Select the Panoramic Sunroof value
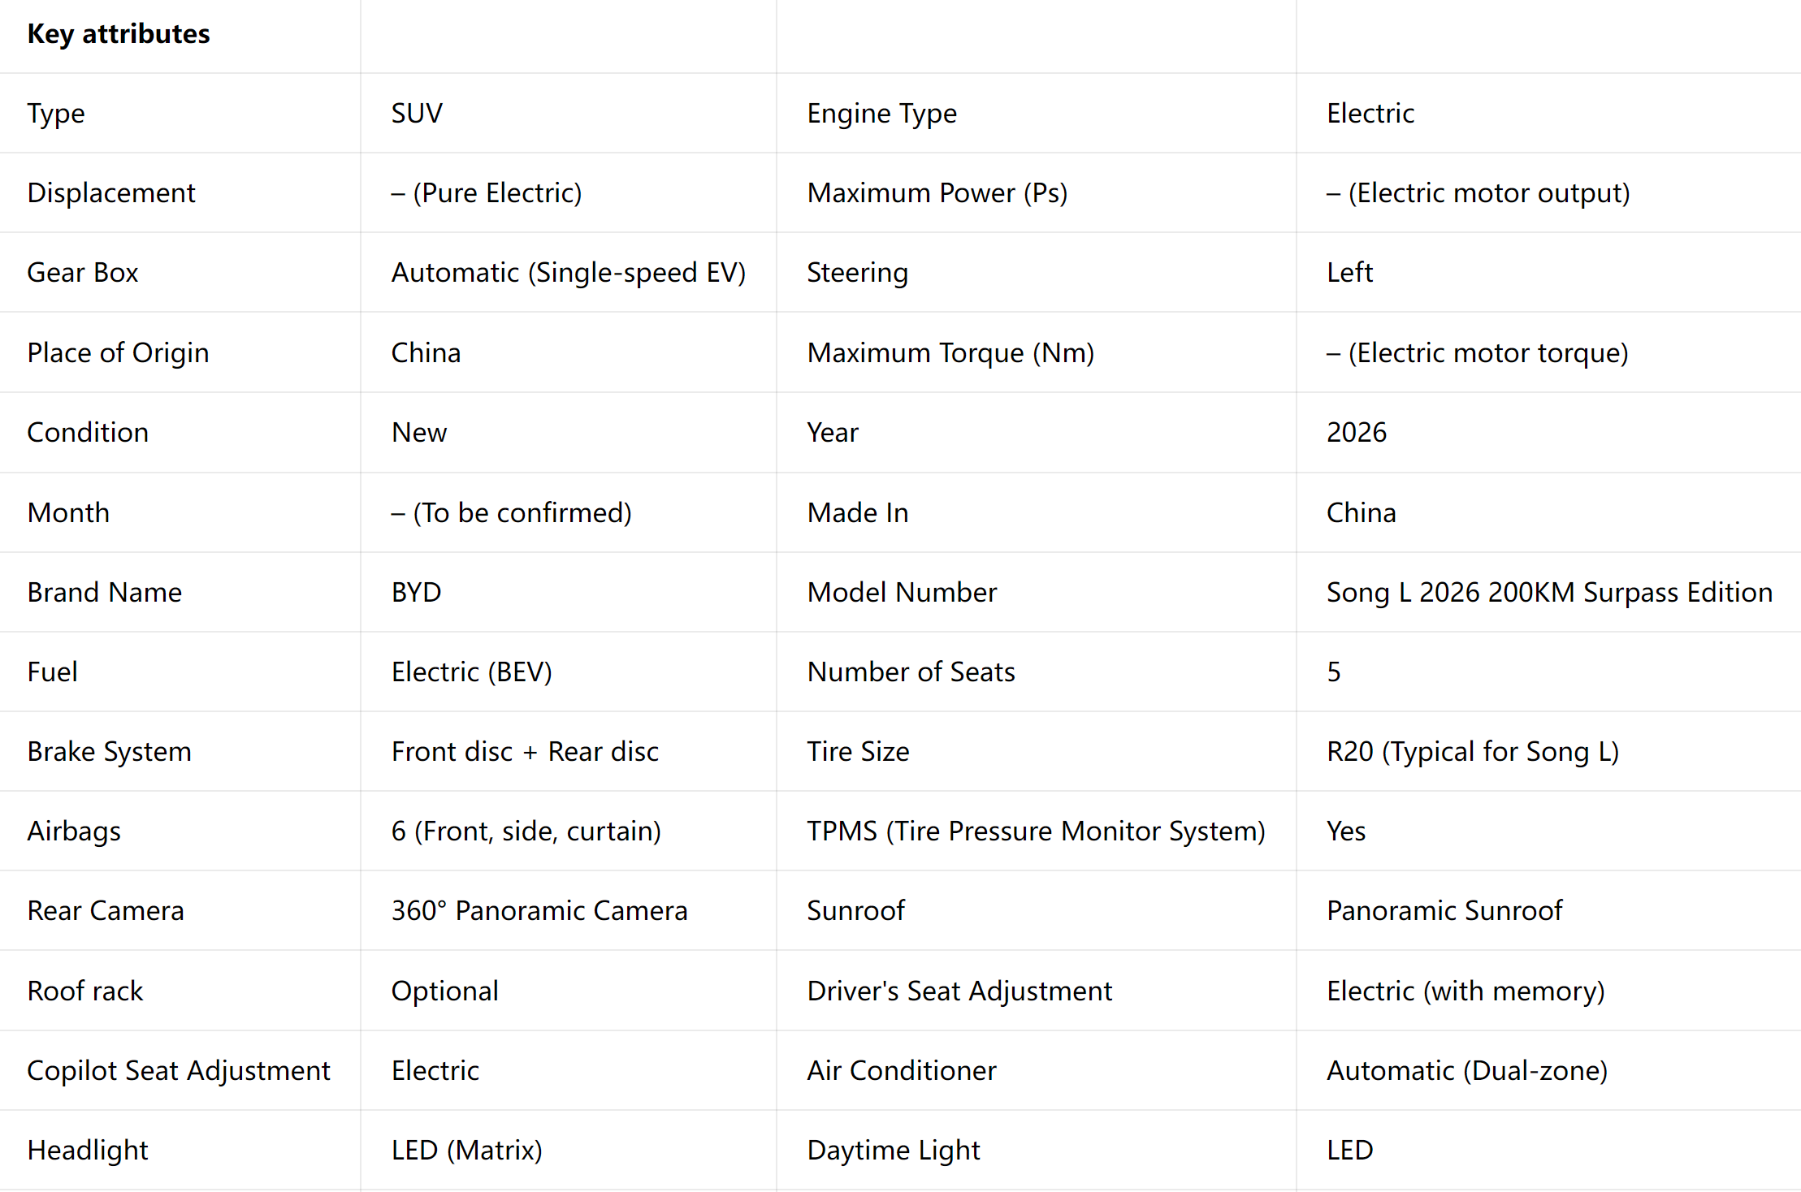The height and width of the screenshot is (1192, 1801). coord(1444,911)
